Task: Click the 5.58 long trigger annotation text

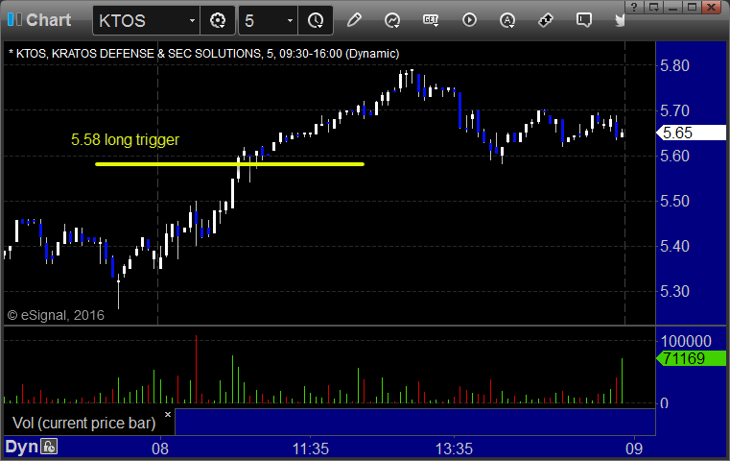Action: tap(125, 139)
